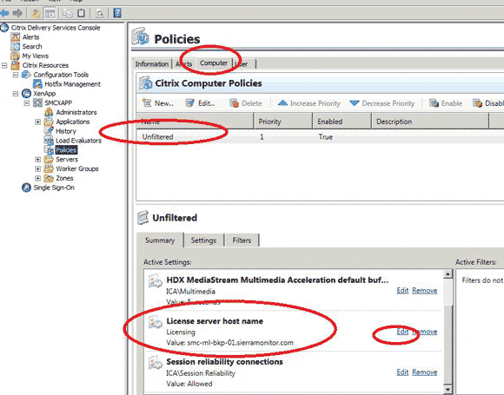Select the Policies node in the tree
Screen dimensions: 504x395
click(66, 150)
